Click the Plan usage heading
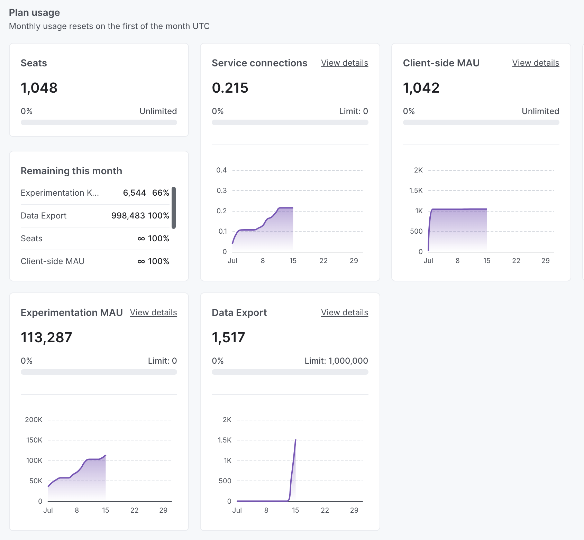 pyautogui.click(x=34, y=12)
